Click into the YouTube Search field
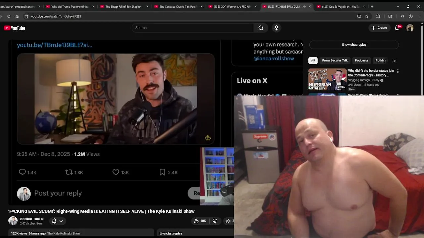Viewport: 424px width, 238px height. [x=193, y=28]
